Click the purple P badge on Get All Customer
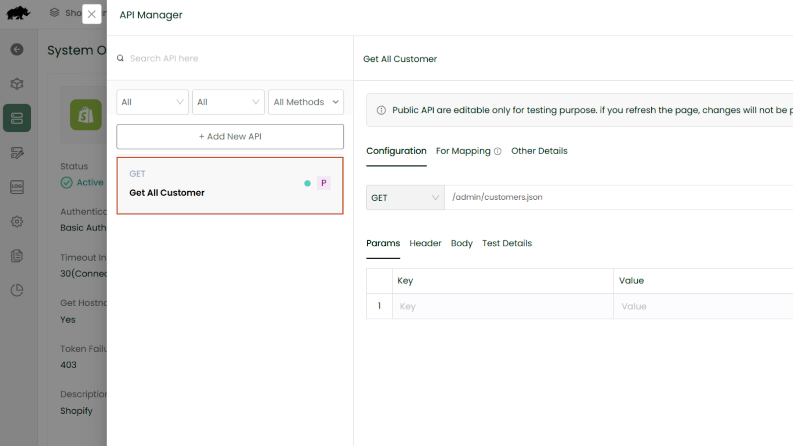This screenshot has height=446, width=793. (324, 183)
